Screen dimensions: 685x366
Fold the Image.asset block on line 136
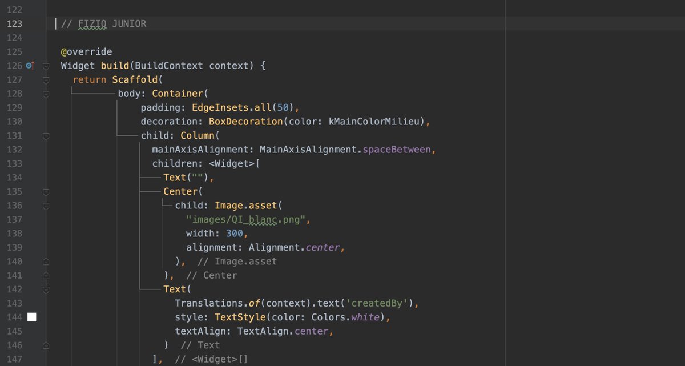click(46, 206)
